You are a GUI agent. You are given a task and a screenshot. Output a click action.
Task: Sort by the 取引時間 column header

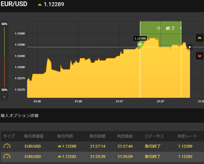pyautogui.click(x=97, y=136)
